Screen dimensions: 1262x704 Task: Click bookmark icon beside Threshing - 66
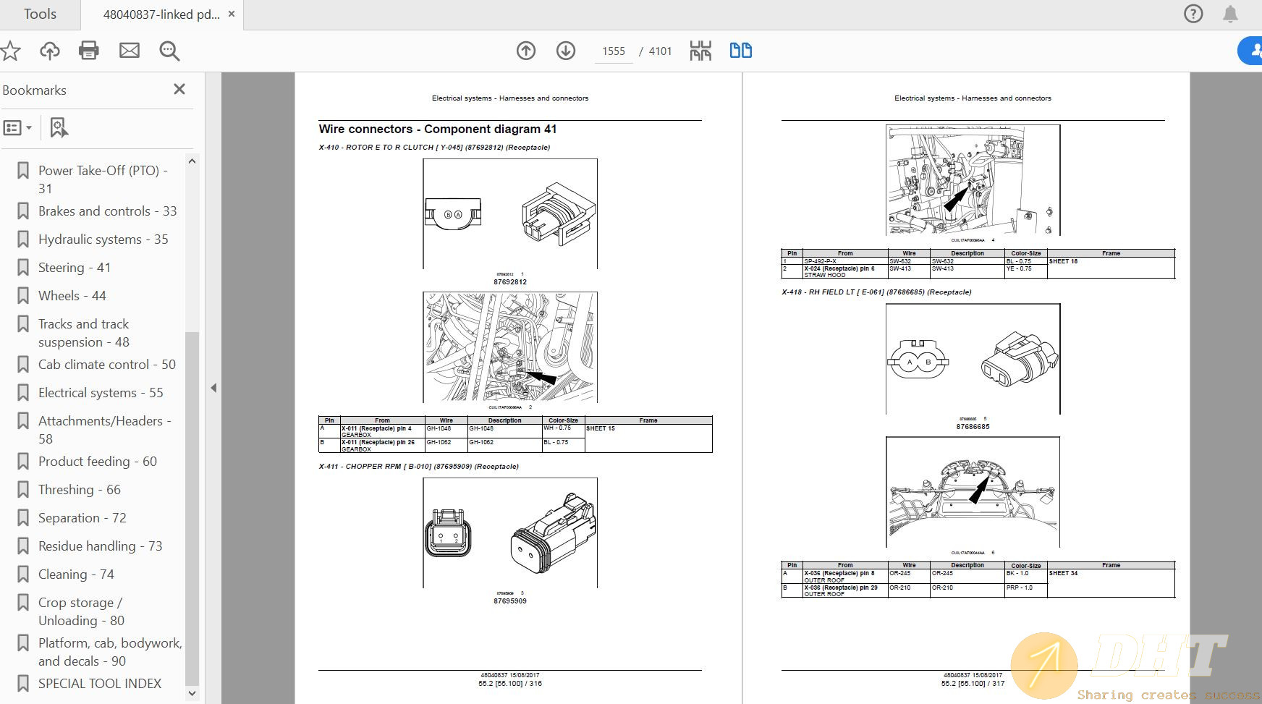coord(23,490)
